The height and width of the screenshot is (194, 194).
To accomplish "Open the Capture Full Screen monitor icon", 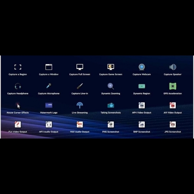I will 80,67.
